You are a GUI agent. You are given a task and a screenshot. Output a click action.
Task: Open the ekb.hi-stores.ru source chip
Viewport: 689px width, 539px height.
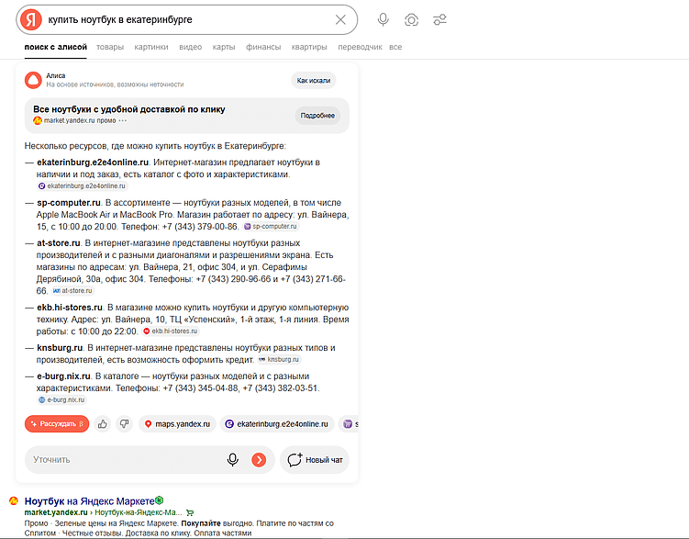click(x=171, y=331)
